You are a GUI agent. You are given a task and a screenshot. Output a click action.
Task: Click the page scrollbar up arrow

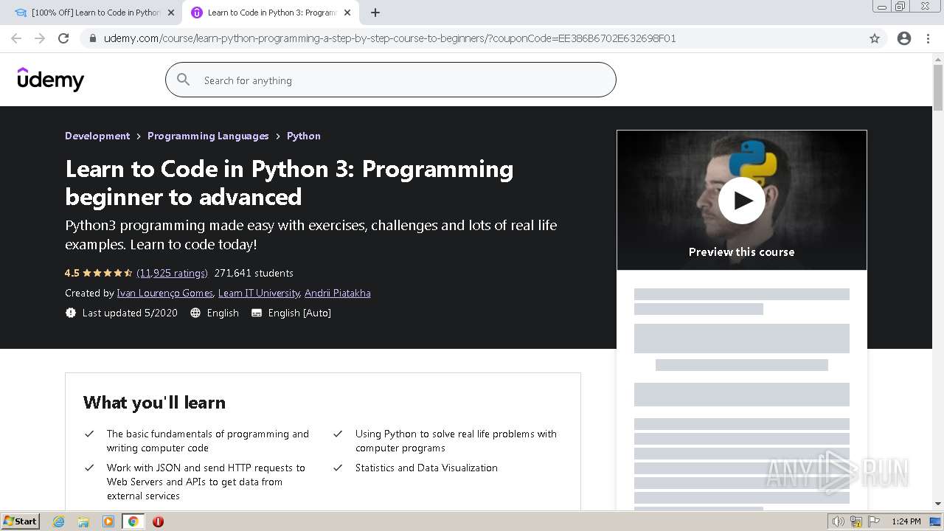coord(938,58)
